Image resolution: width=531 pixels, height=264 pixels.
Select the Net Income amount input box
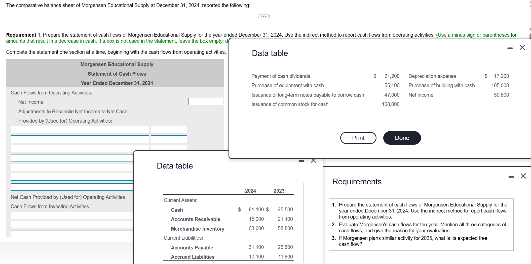205,101
